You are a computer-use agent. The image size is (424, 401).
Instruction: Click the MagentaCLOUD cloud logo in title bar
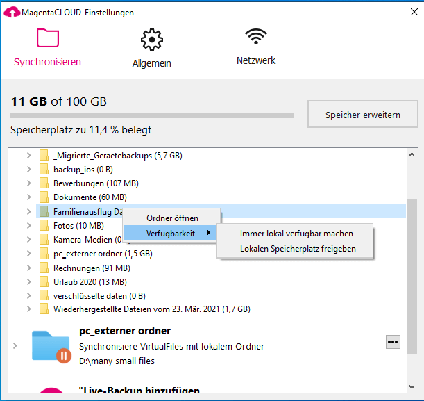(12, 13)
